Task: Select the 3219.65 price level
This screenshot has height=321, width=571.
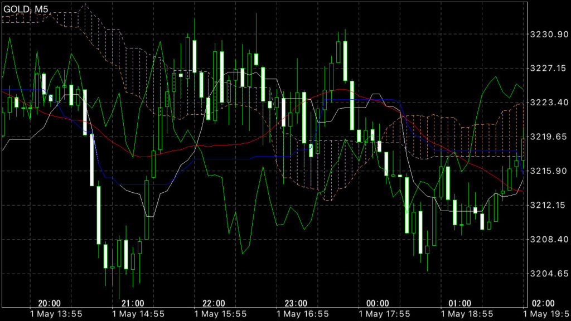Action: point(548,137)
